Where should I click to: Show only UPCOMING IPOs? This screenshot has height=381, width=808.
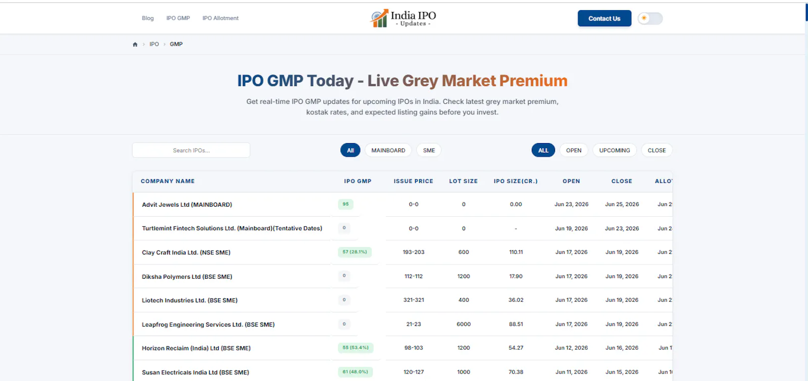click(615, 150)
